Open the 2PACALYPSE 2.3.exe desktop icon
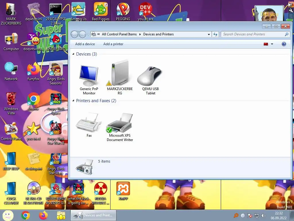Screen dimensions: 294x221 pyautogui.click(x=56, y=14)
